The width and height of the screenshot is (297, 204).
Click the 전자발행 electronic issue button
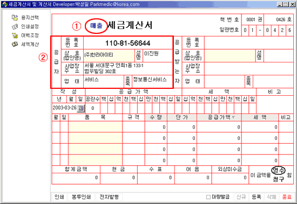coord(109,197)
